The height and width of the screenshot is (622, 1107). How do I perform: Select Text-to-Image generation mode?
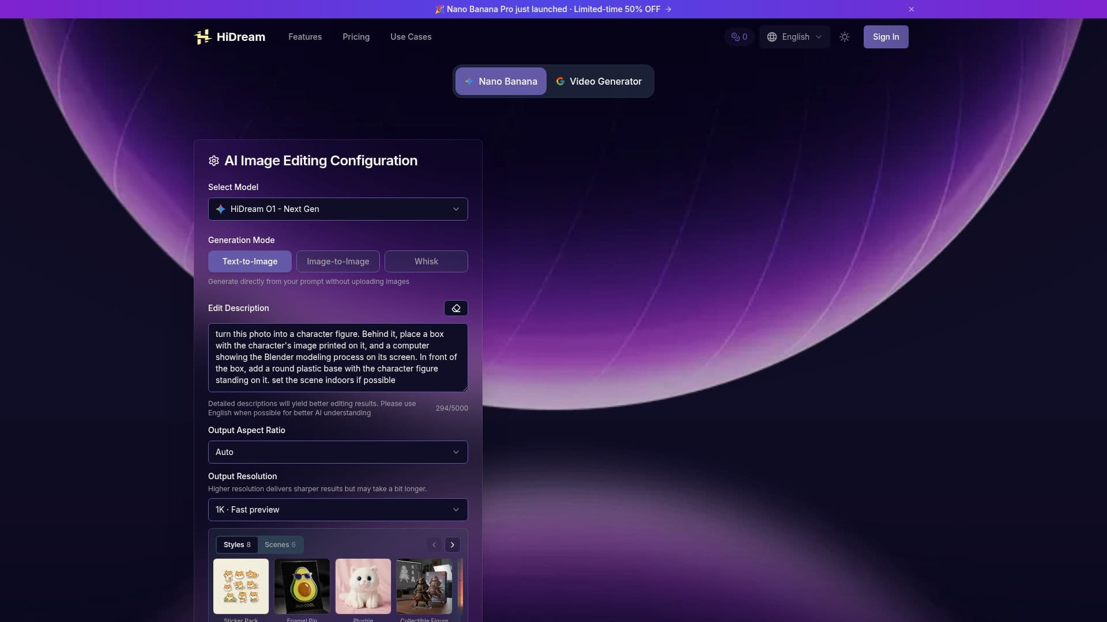coord(250,261)
